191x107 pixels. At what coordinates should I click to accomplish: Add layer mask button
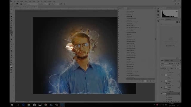coord(169,101)
